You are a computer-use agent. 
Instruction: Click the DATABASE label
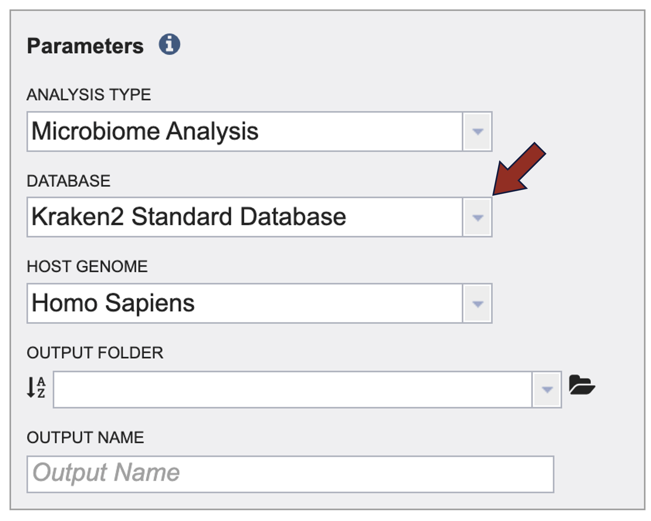click(x=69, y=181)
